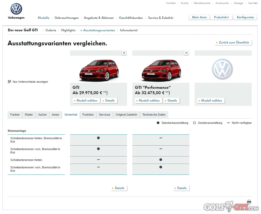Viewport: 261px width, 214px height.
Task: Go to Highlights section
Action: (68, 30)
